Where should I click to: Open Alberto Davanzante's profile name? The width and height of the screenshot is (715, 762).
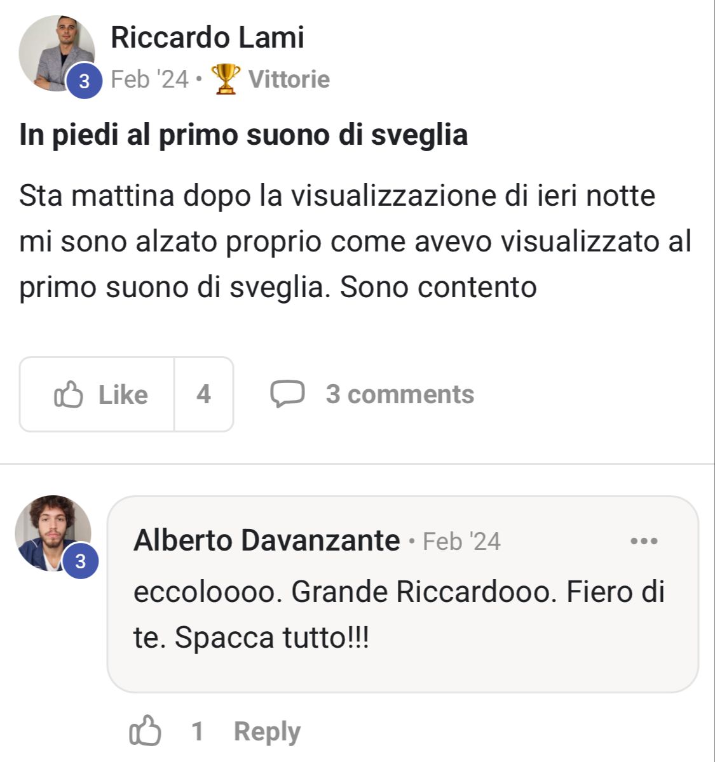pos(267,541)
